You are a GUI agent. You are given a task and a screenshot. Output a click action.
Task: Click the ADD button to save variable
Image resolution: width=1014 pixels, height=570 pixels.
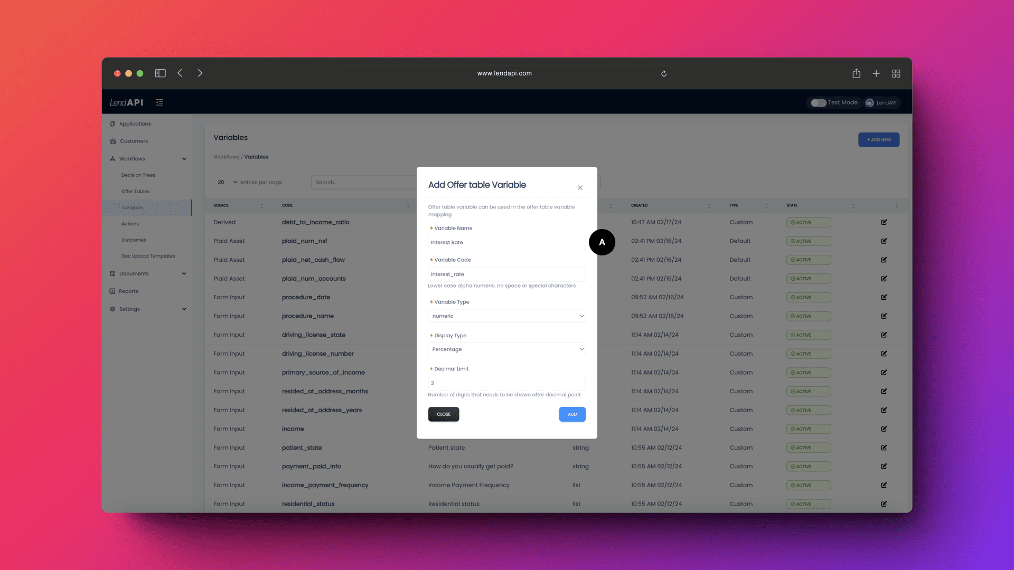coord(572,413)
